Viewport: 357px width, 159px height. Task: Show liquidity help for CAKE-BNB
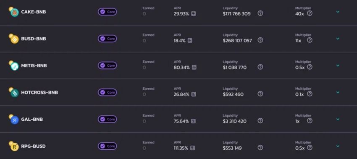260,13
